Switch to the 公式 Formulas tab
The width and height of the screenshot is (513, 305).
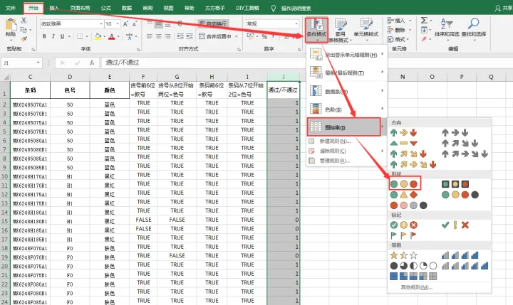pos(105,8)
